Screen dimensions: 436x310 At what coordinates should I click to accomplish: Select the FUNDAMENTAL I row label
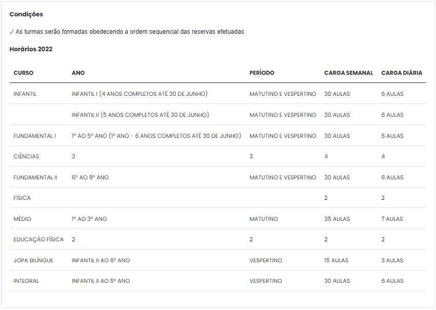(x=34, y=136)
